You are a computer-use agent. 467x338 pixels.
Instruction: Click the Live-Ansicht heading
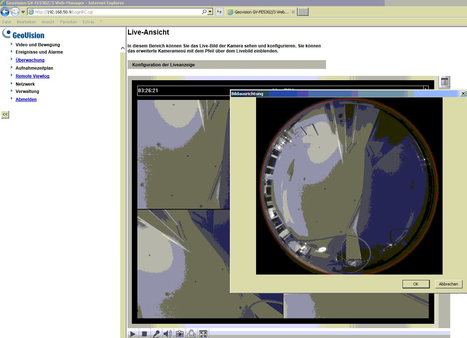(148, 32)
